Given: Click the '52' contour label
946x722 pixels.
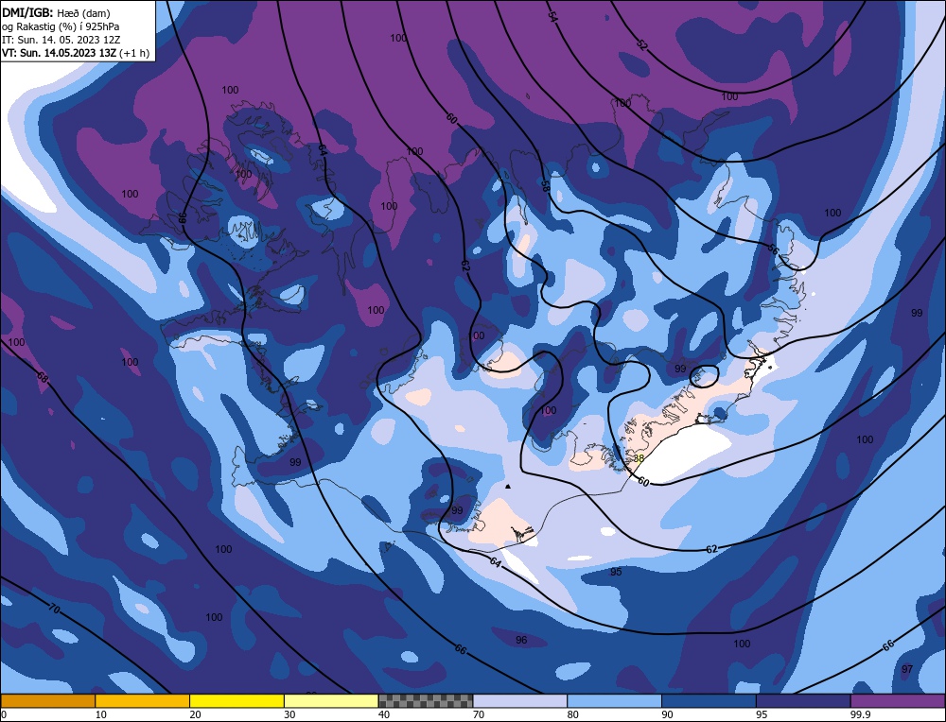Looking at the screenshot, I should coord(642,45).
